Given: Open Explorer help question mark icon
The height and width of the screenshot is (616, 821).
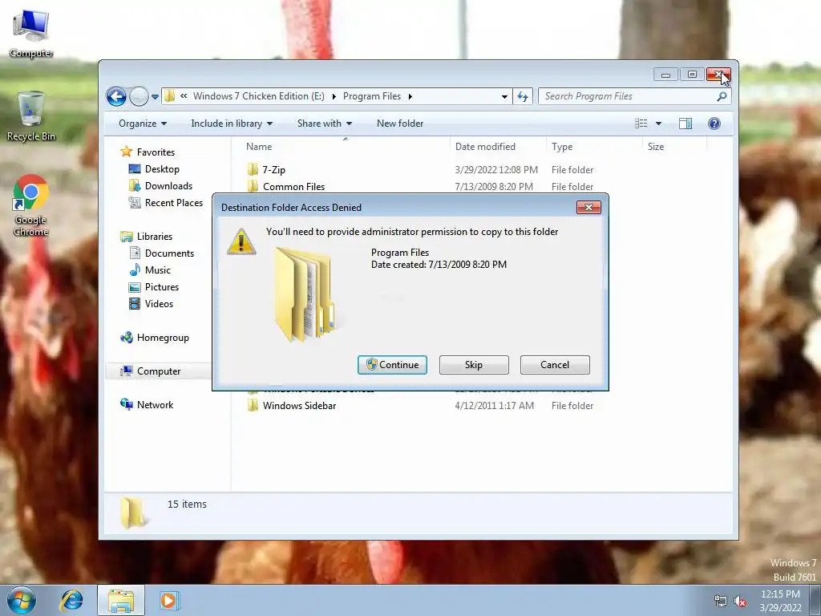Looking at the screenshot, I should (x=714, y=124).
